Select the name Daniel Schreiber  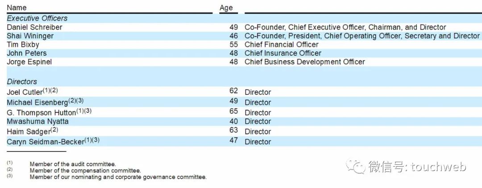pyautogui.click(x=34, y=27)
